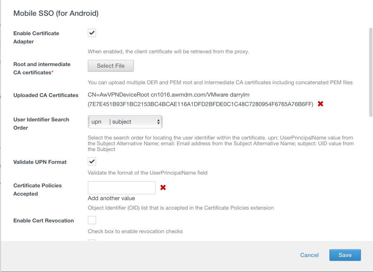The image size is (373, 272).
Task: Click the vertical scrollbar of the dialog
Action: 371,72
